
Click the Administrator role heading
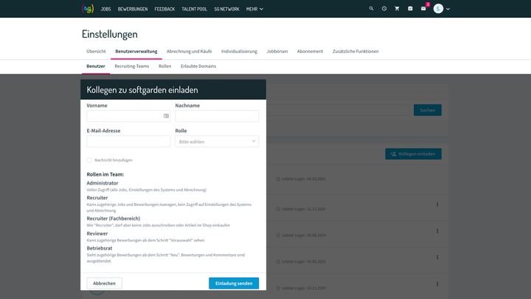(103, 183)
